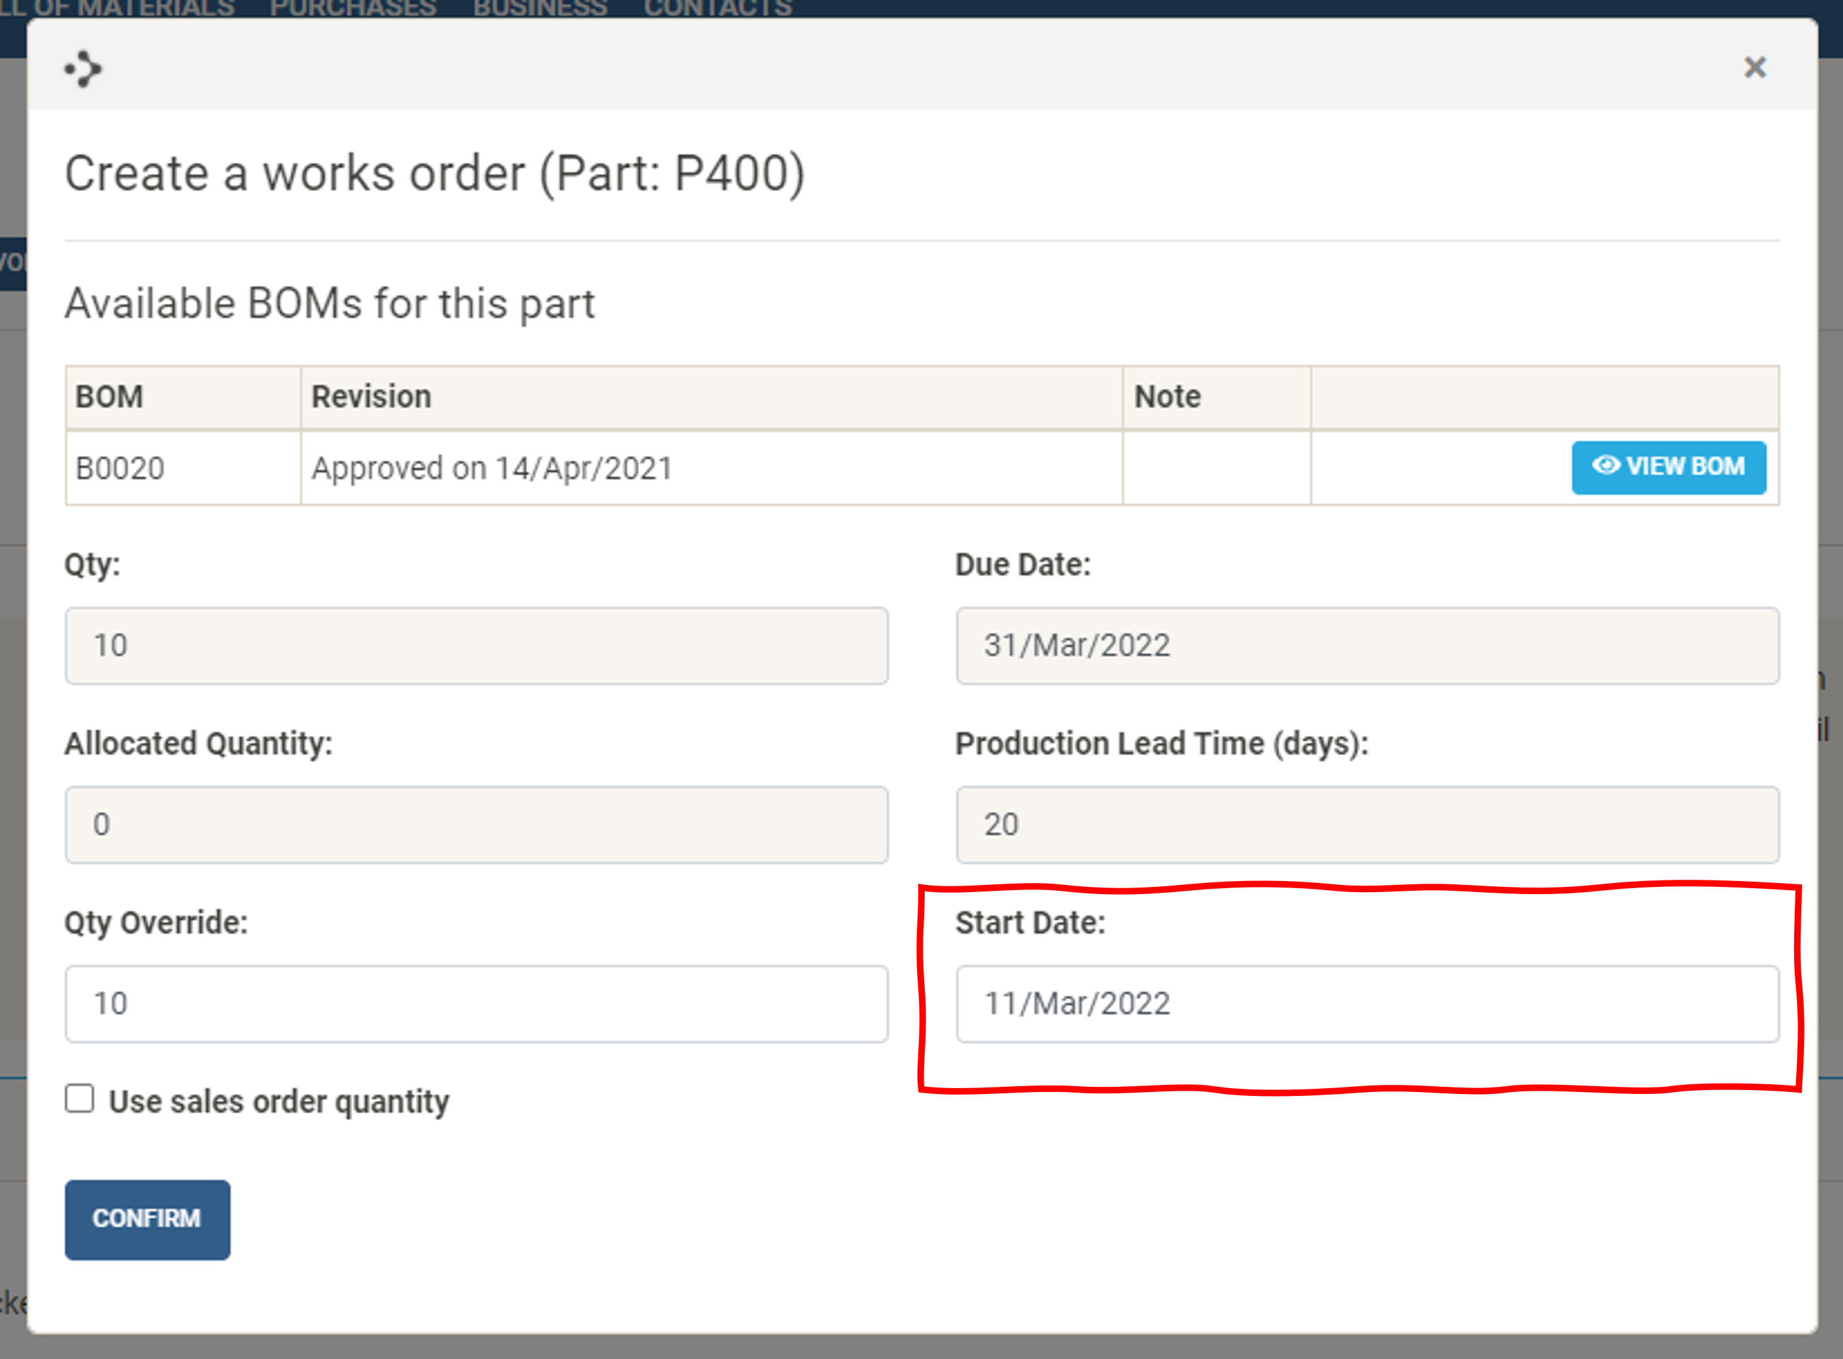
Task: Click the Qty Override input
Action: coord(477,1003)
